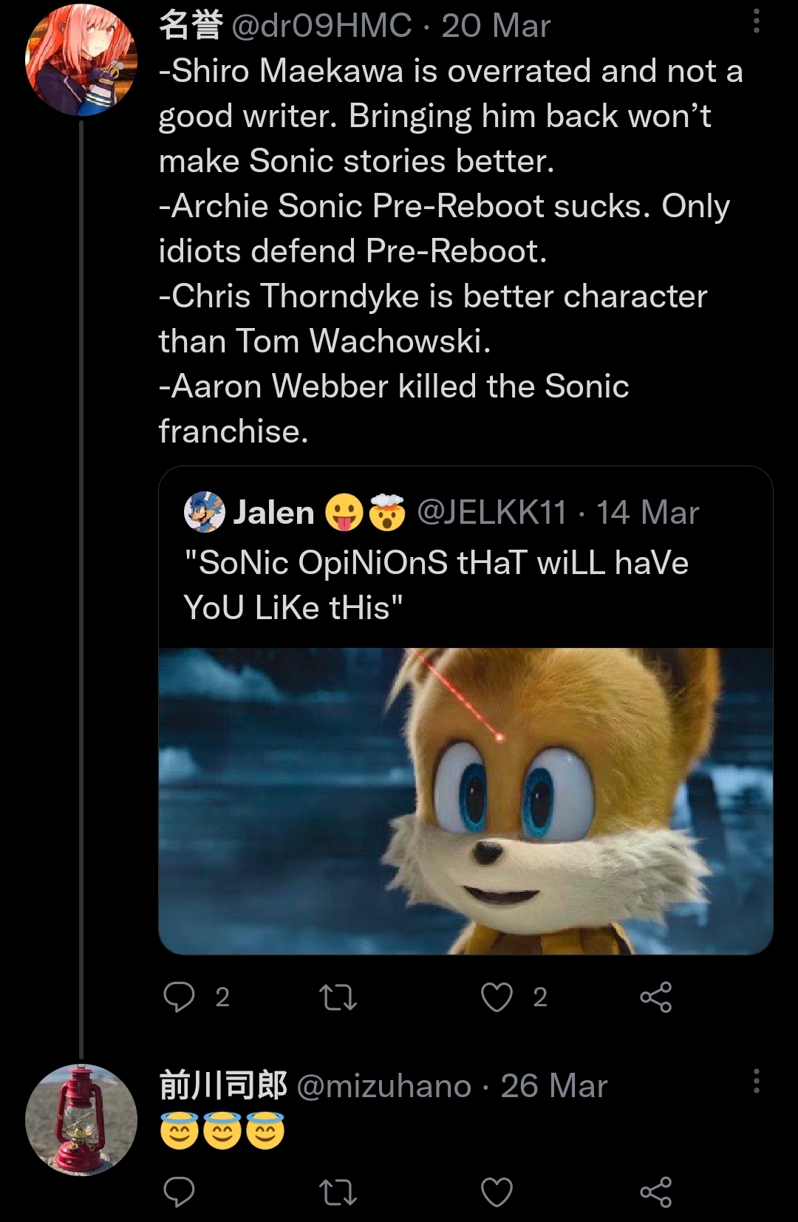Click the @mizuhano username handle
The width and height of the screenshot is (798, 1222).
(384, 1086)
